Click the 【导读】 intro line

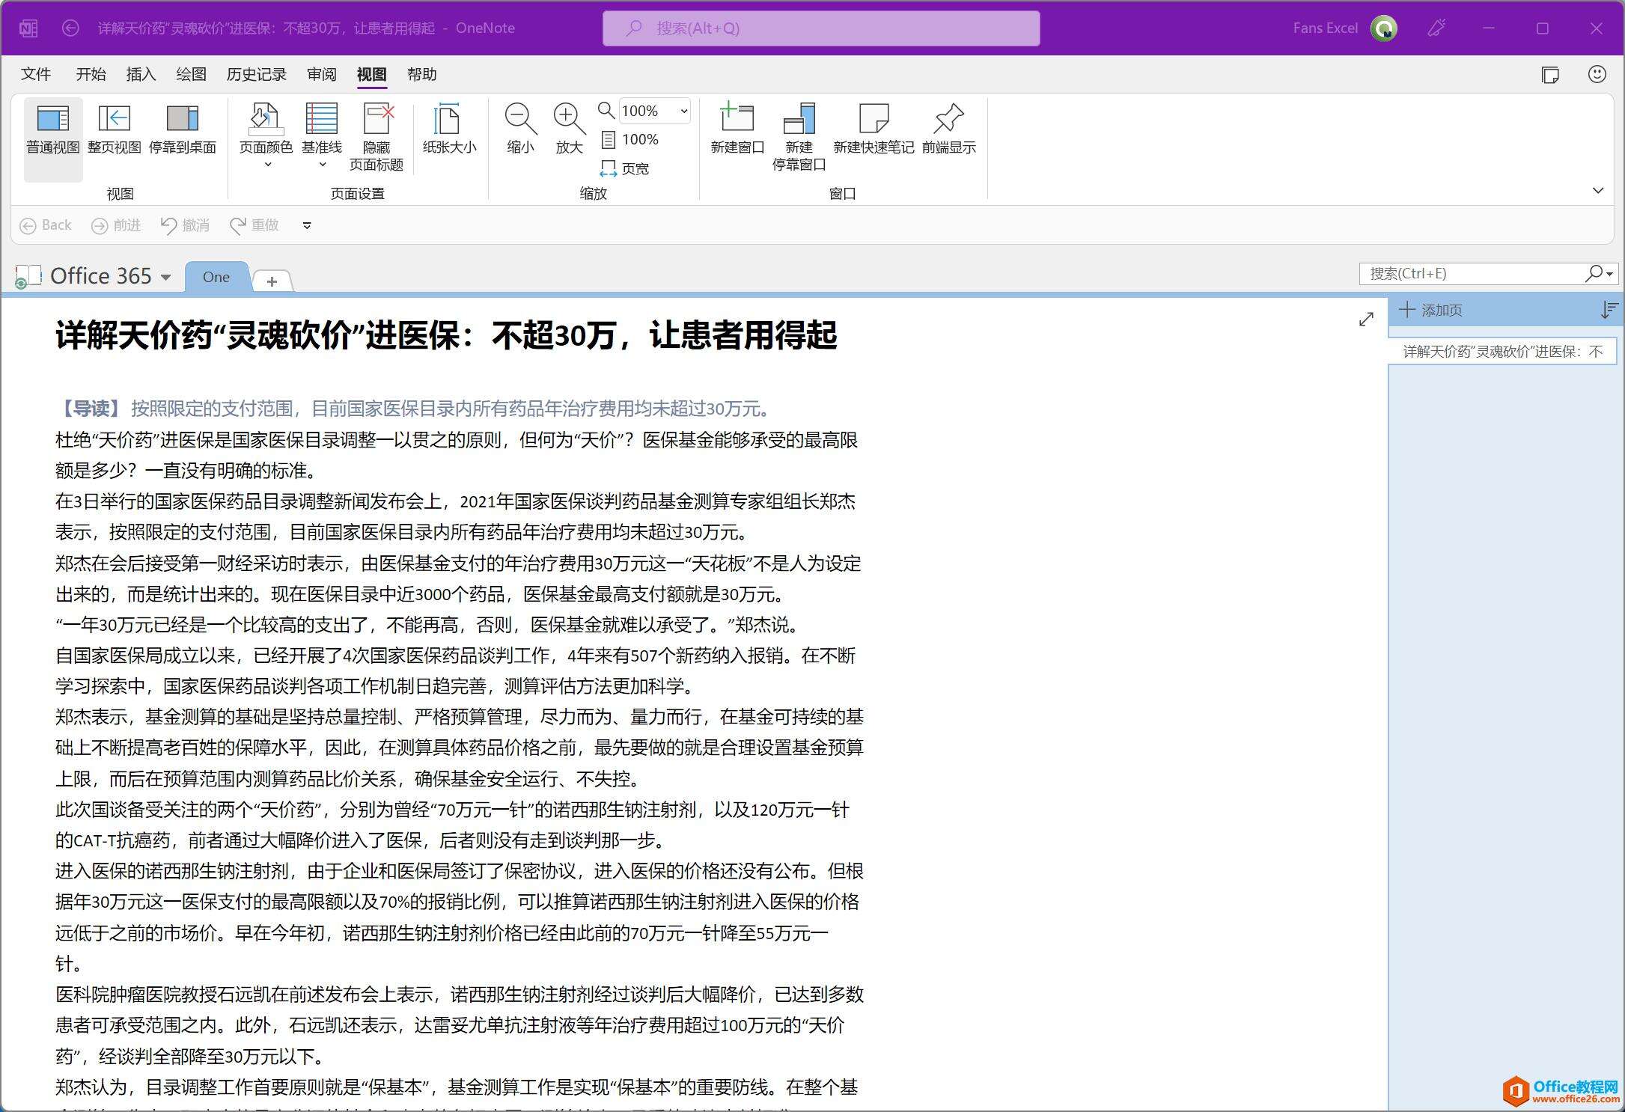pyautogui.click(x=414, y=409)
